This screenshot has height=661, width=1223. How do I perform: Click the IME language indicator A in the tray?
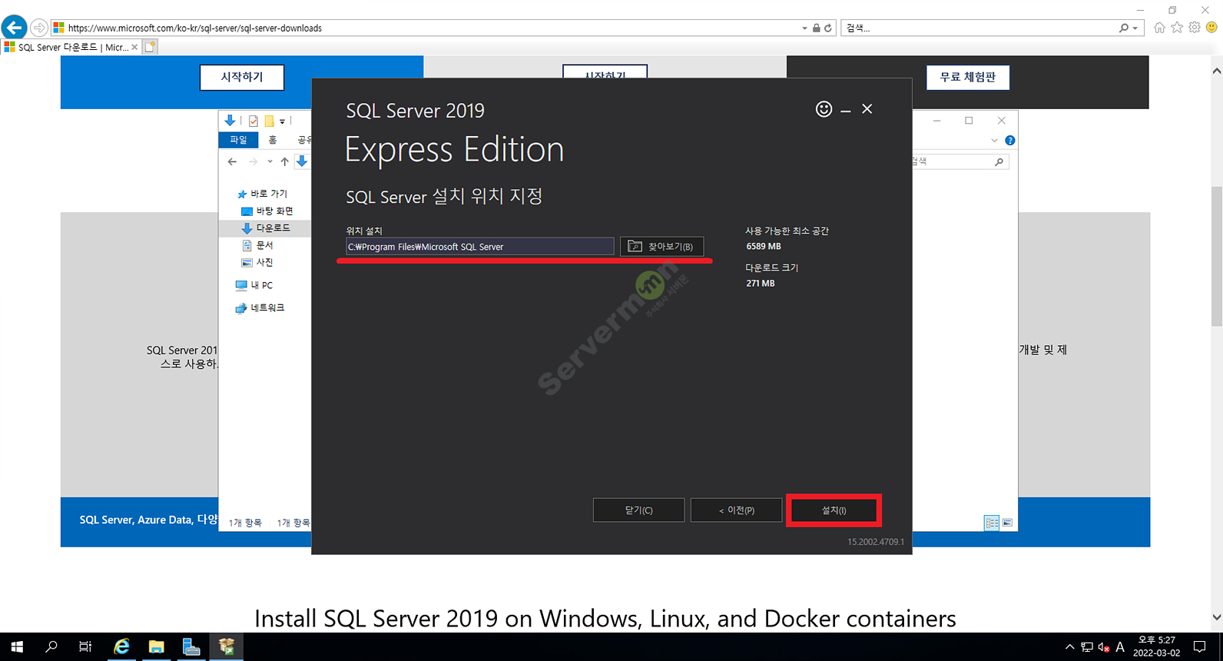[1120, 647]
